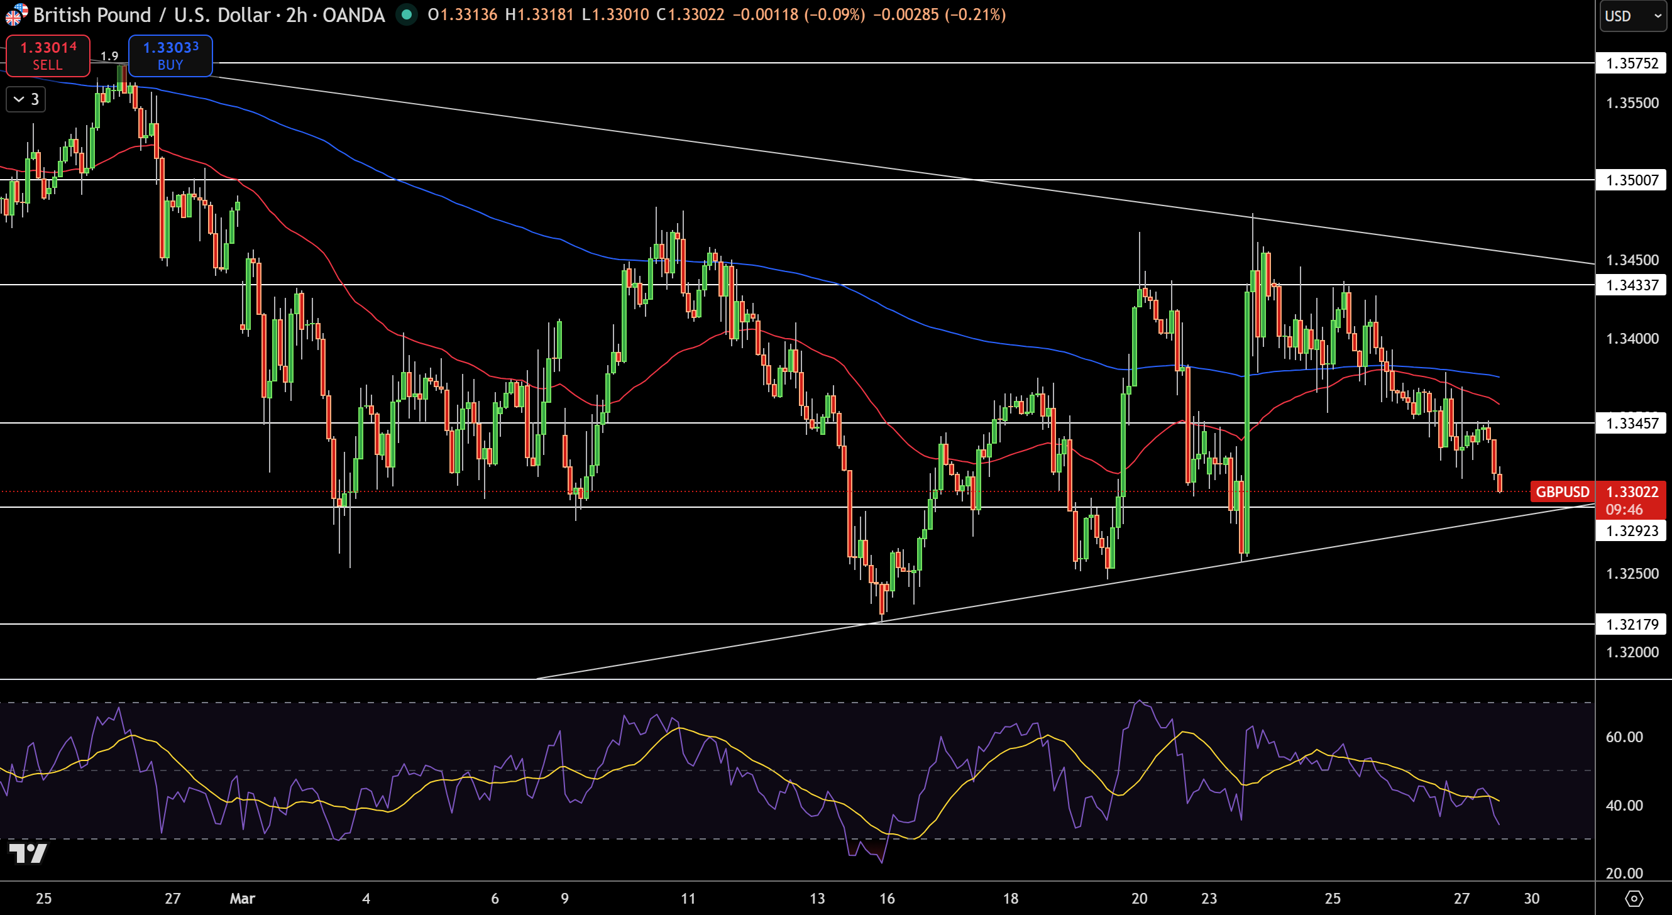Click the blue BUY 1.33033 button
The image size is (1672, 915).
(171, 56)
